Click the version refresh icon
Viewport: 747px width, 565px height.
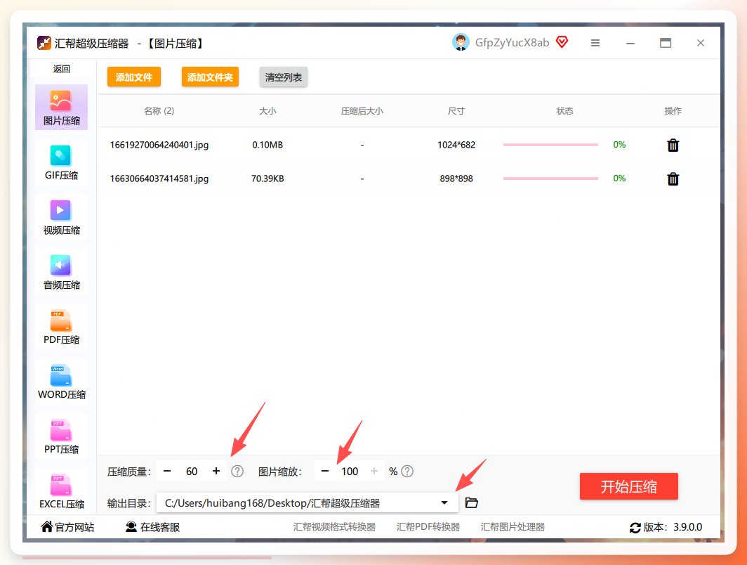coord(635,527)
